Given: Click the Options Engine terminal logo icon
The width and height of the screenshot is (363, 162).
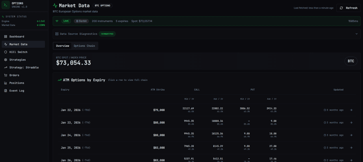Looking at the screenshot, I should 6,5.
